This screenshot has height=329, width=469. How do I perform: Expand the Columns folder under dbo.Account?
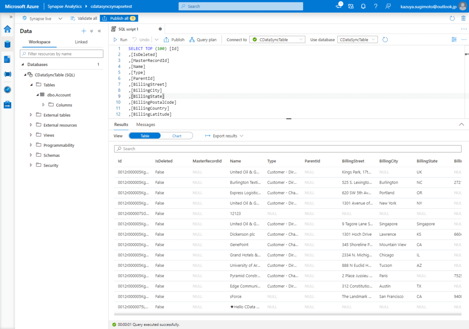point(44,105)
